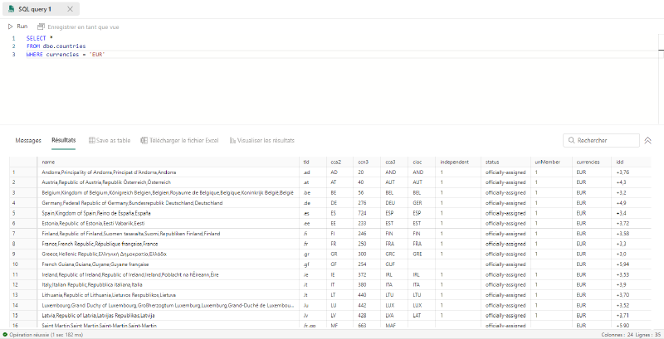664x339 pixels.
Task: Click the DEU cca3 cell
Action: (394, 203)
